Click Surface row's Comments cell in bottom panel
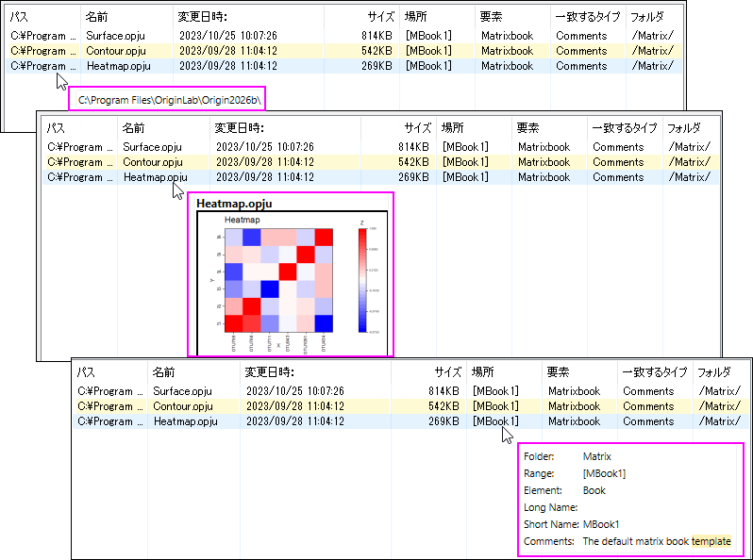753x560 pixels. click(648, 391)
